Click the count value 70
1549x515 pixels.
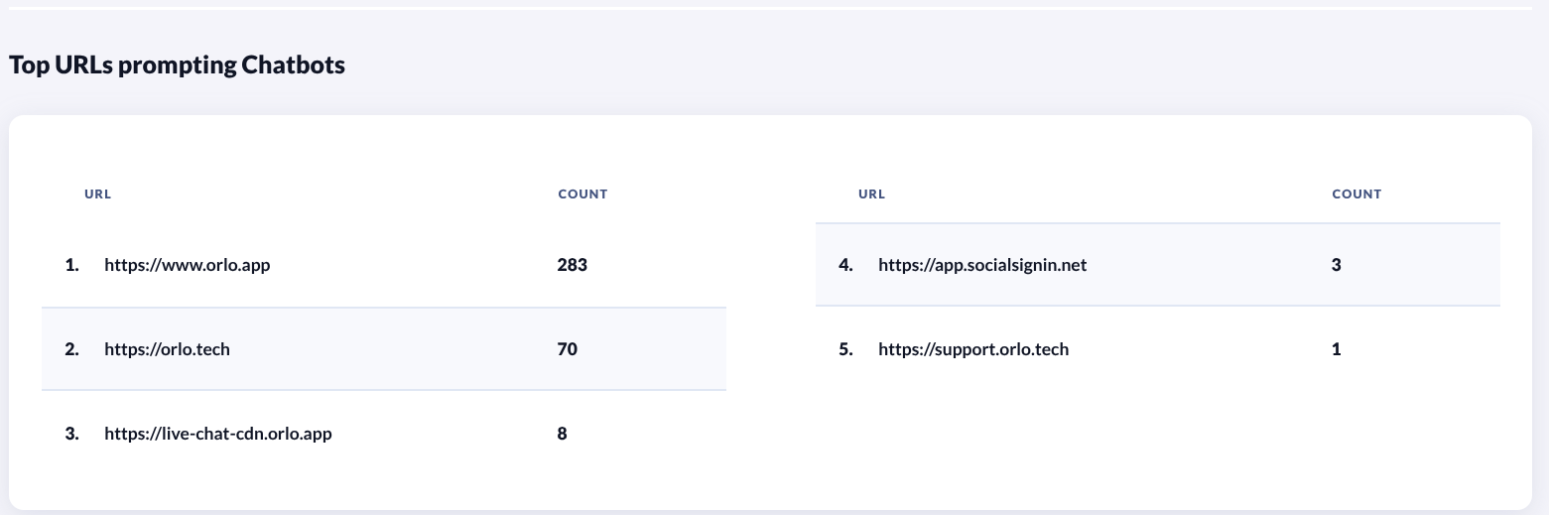[x=568, y=349]
